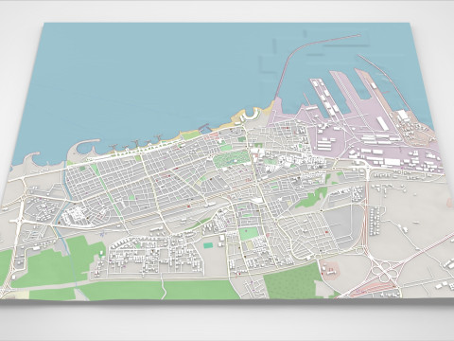
Task: Click the small teal rectangular sports field
Action: (208, 245)
